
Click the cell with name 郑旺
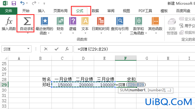click(41, 85)
